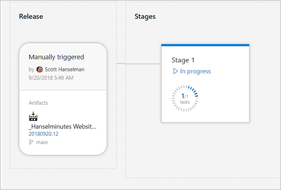
Task: Click the Artifacts label
Action: point(38,103)
